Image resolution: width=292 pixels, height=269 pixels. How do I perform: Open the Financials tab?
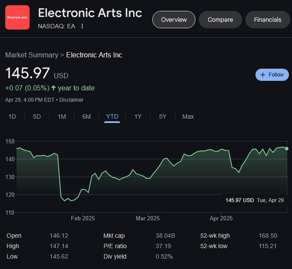268,20
